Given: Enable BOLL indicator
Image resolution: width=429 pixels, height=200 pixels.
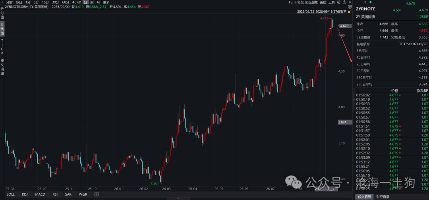Looking at the screenshot, I should (10, 194).
